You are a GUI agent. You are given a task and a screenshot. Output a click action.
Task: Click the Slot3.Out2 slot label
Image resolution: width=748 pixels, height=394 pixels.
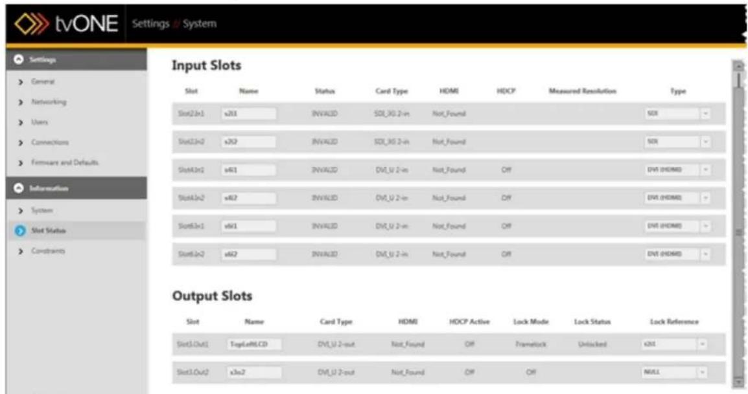pos(193,372)
